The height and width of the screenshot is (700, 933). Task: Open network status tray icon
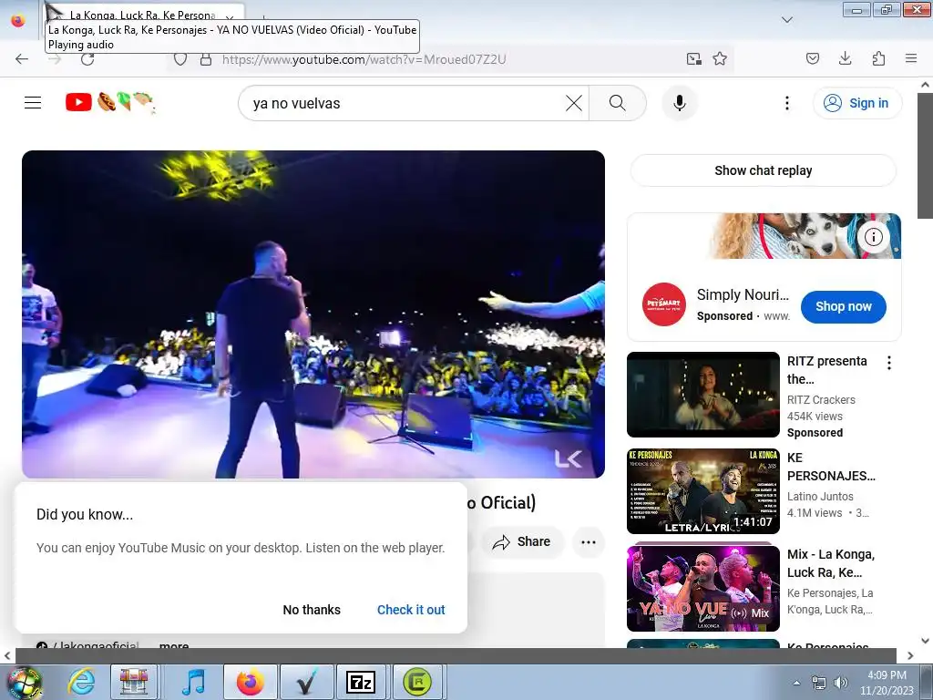tap(819, 683)
